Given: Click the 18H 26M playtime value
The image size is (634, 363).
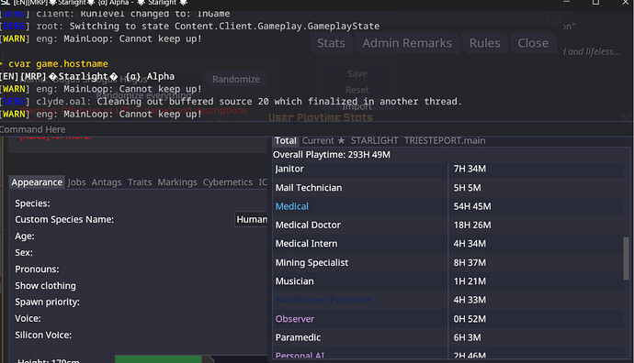Looking at the screenshot, I should click(x=472, y=225).
